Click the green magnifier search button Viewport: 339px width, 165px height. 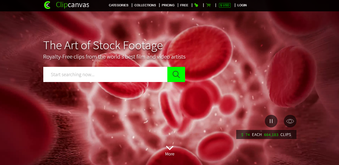pyautogui.click(x=176, y=74)
